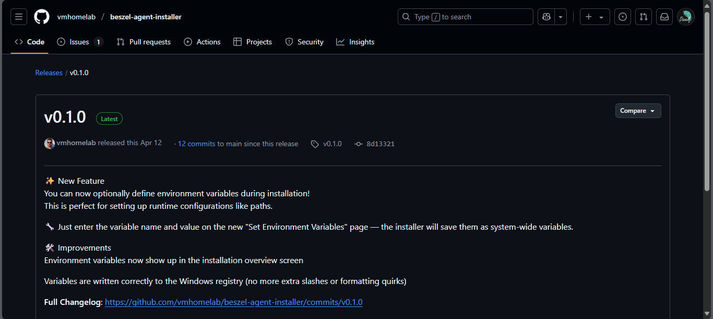Image resolution: width=713 pixels, height=319 pixels.
Task: Open the Full Changelog commits URL
Action: pyautogui.click(x=233, y=302)
